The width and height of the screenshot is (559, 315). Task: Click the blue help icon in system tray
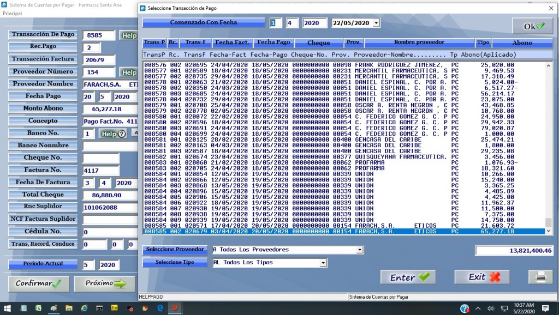(465, 308)
